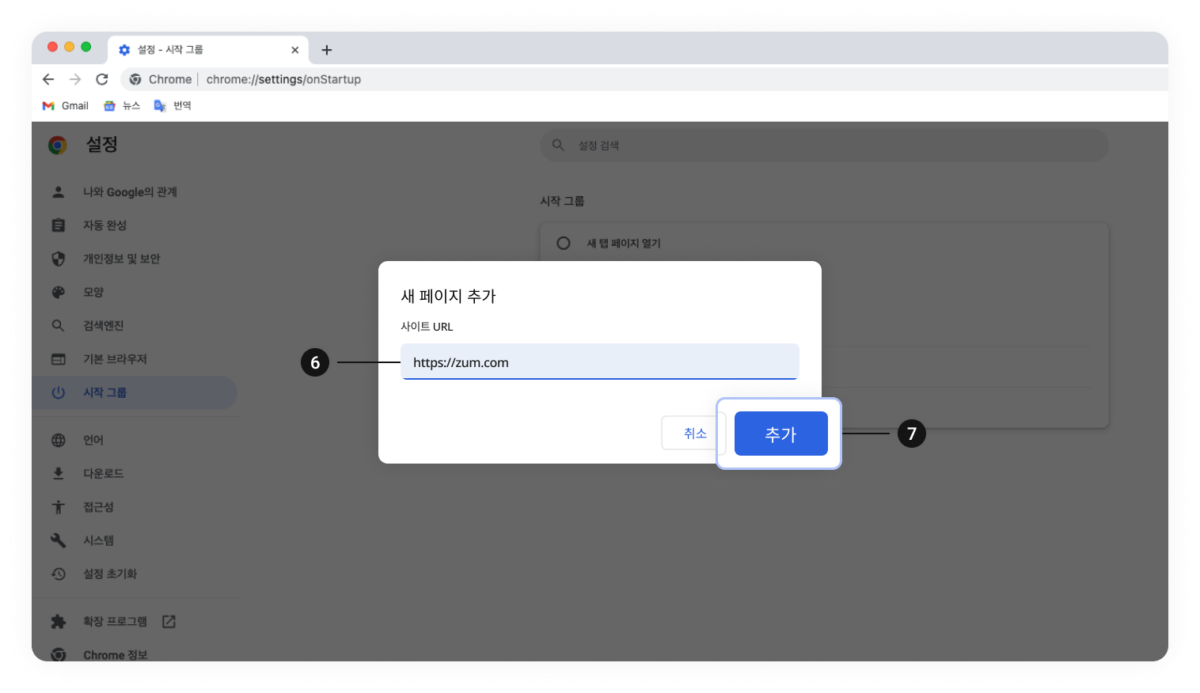Open 모양 settings via palette icon
The width and height of the screenshot is (1200, 693).
pos(59,291)
